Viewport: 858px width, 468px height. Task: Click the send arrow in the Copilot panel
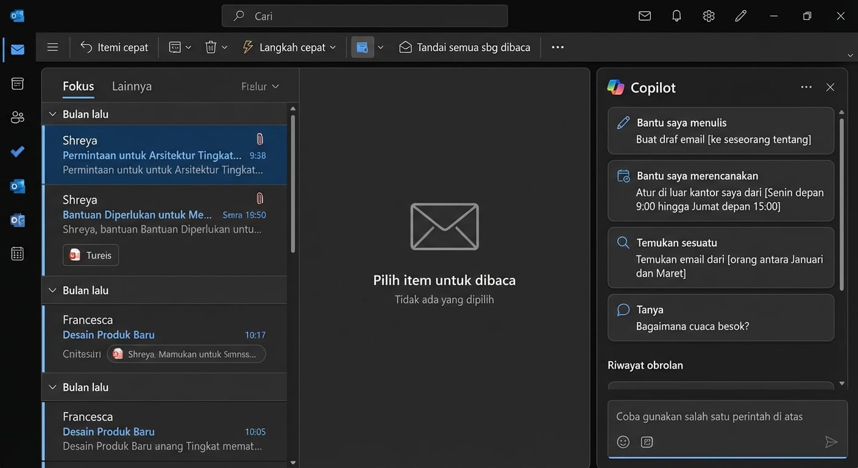tap(831, 442)
